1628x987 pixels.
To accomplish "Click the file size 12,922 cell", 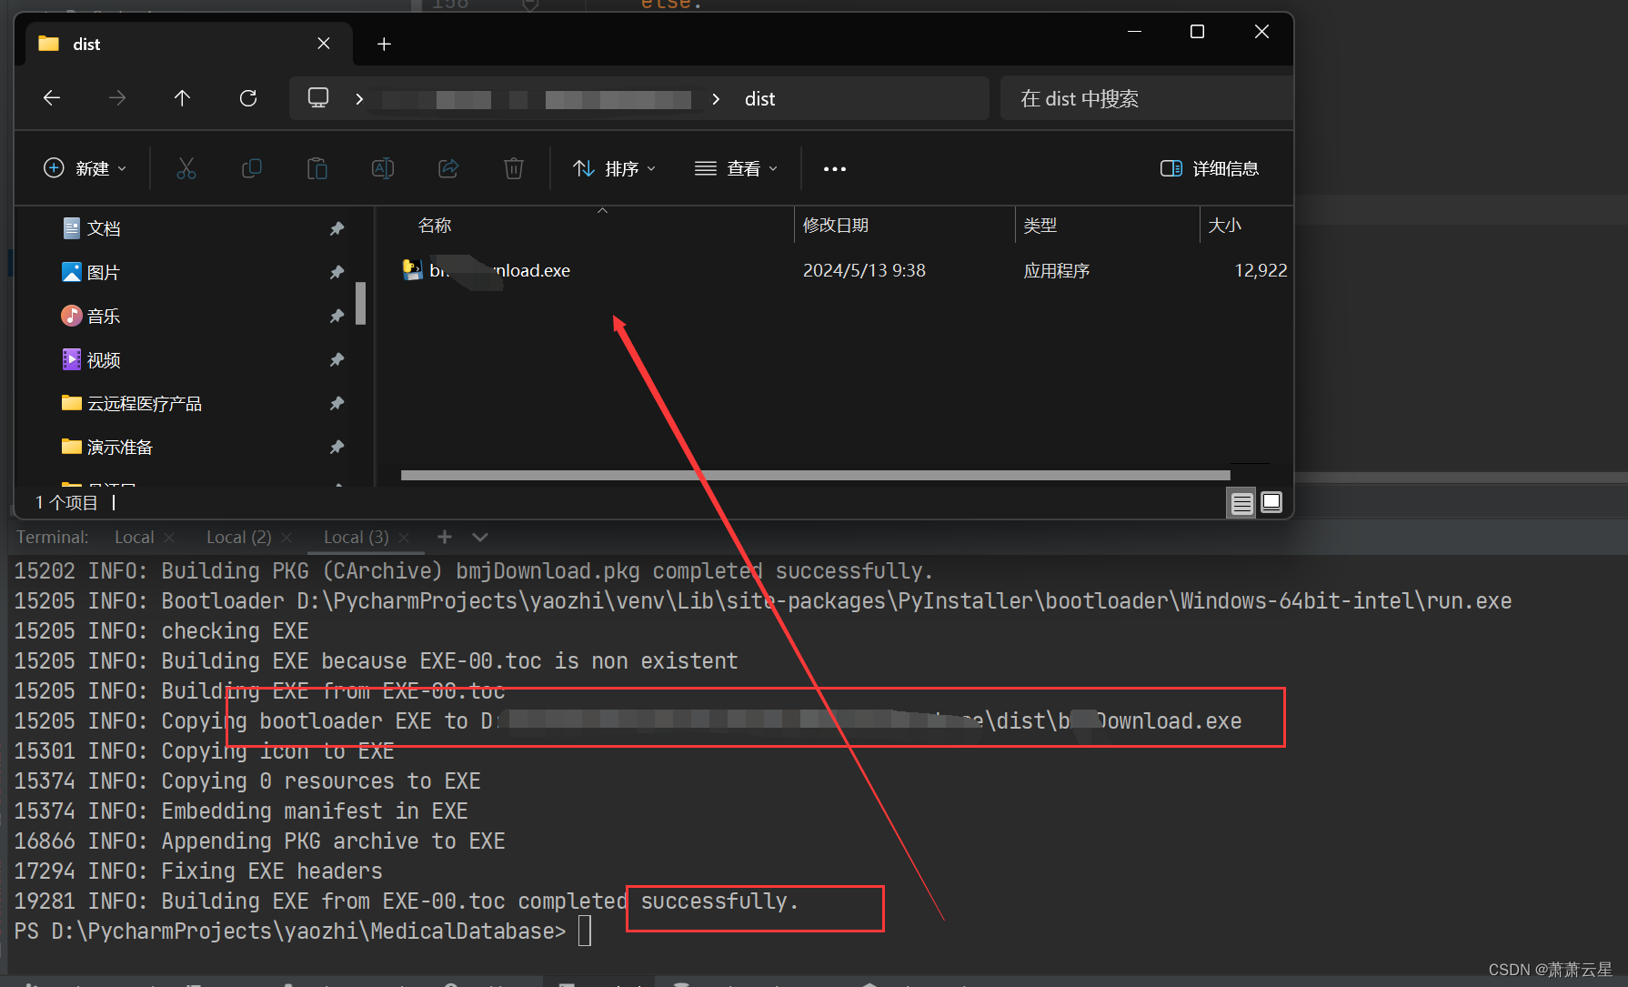I will coord(1261,270).
